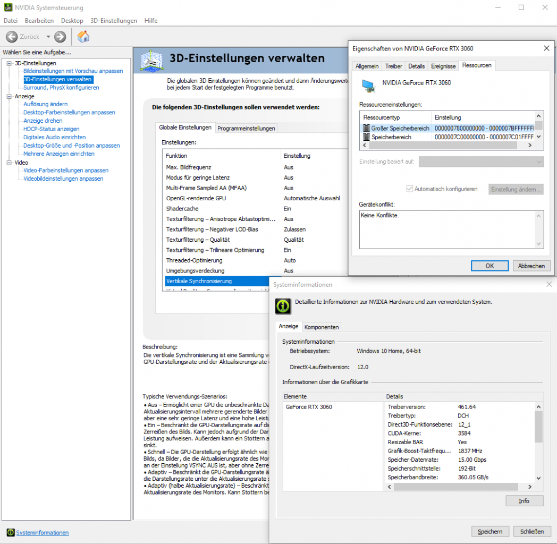Open Desktop-Farbeinstellungen anpassen
This screenshot has height=544, width=557.
[x=69, y=112]
